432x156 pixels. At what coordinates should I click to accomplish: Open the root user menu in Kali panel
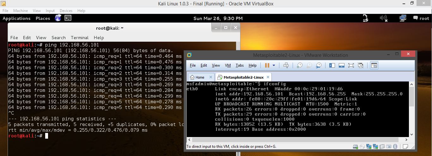point(421,18)
